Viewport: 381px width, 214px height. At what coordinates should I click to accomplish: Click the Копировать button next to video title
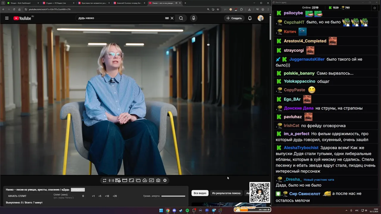click(x=78, y=190)
